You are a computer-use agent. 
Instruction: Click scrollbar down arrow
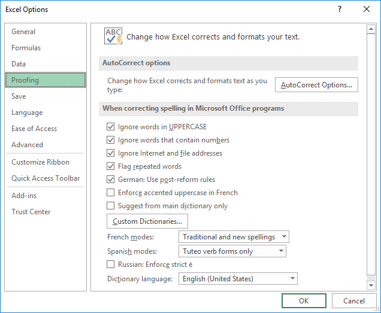(371, 285)
